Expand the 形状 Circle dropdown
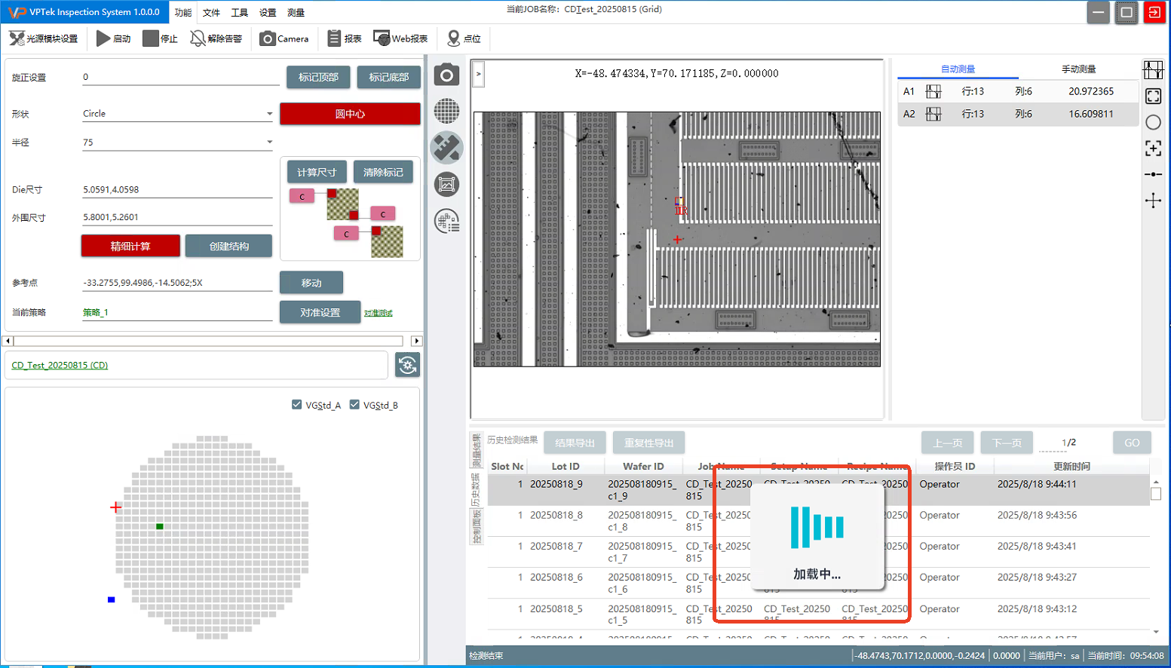The image size is (1171, 668). point(269,114)
